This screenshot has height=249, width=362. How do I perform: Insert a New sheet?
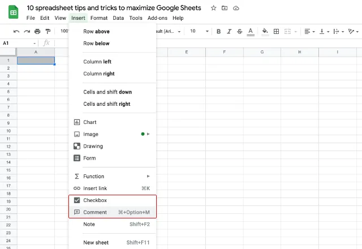[113, 243]
